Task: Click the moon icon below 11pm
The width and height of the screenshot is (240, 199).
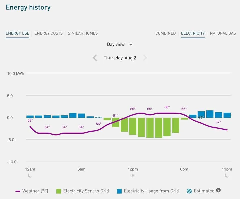Action: point(227,175)
